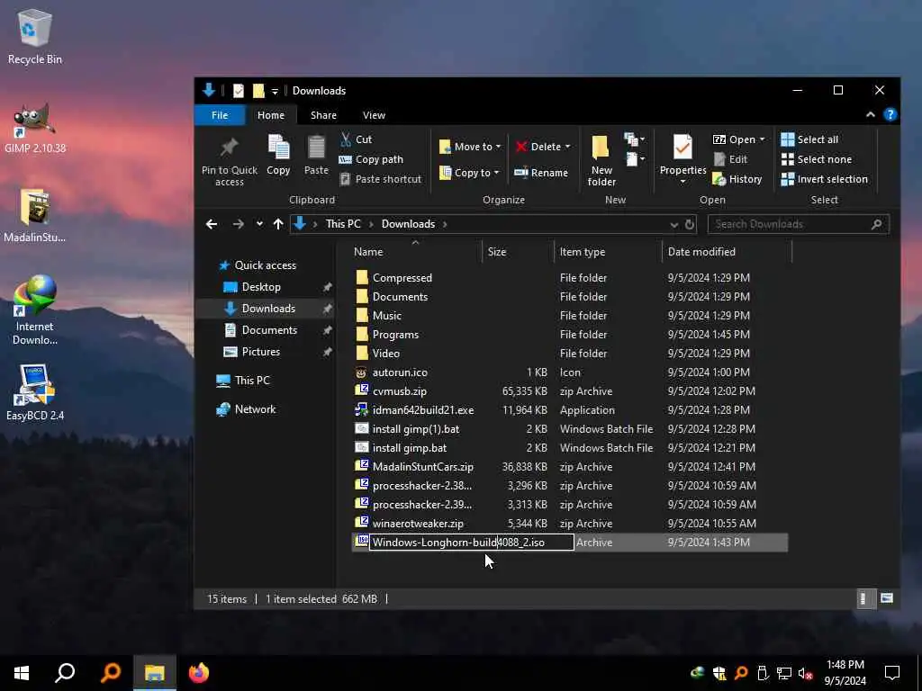Click the Paste icon in ribbon
Viewport: 922px width, 691px height.
316,155
